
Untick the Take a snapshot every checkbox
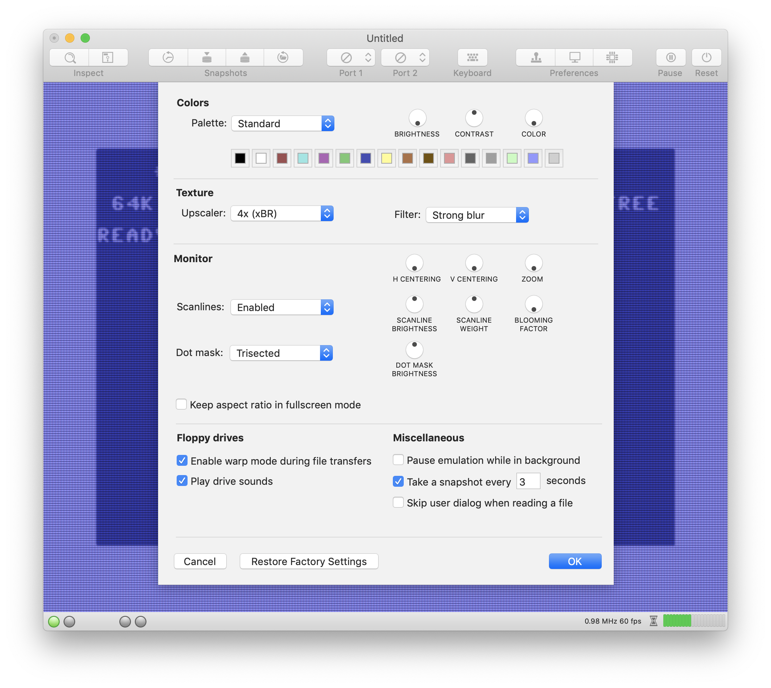398,481
